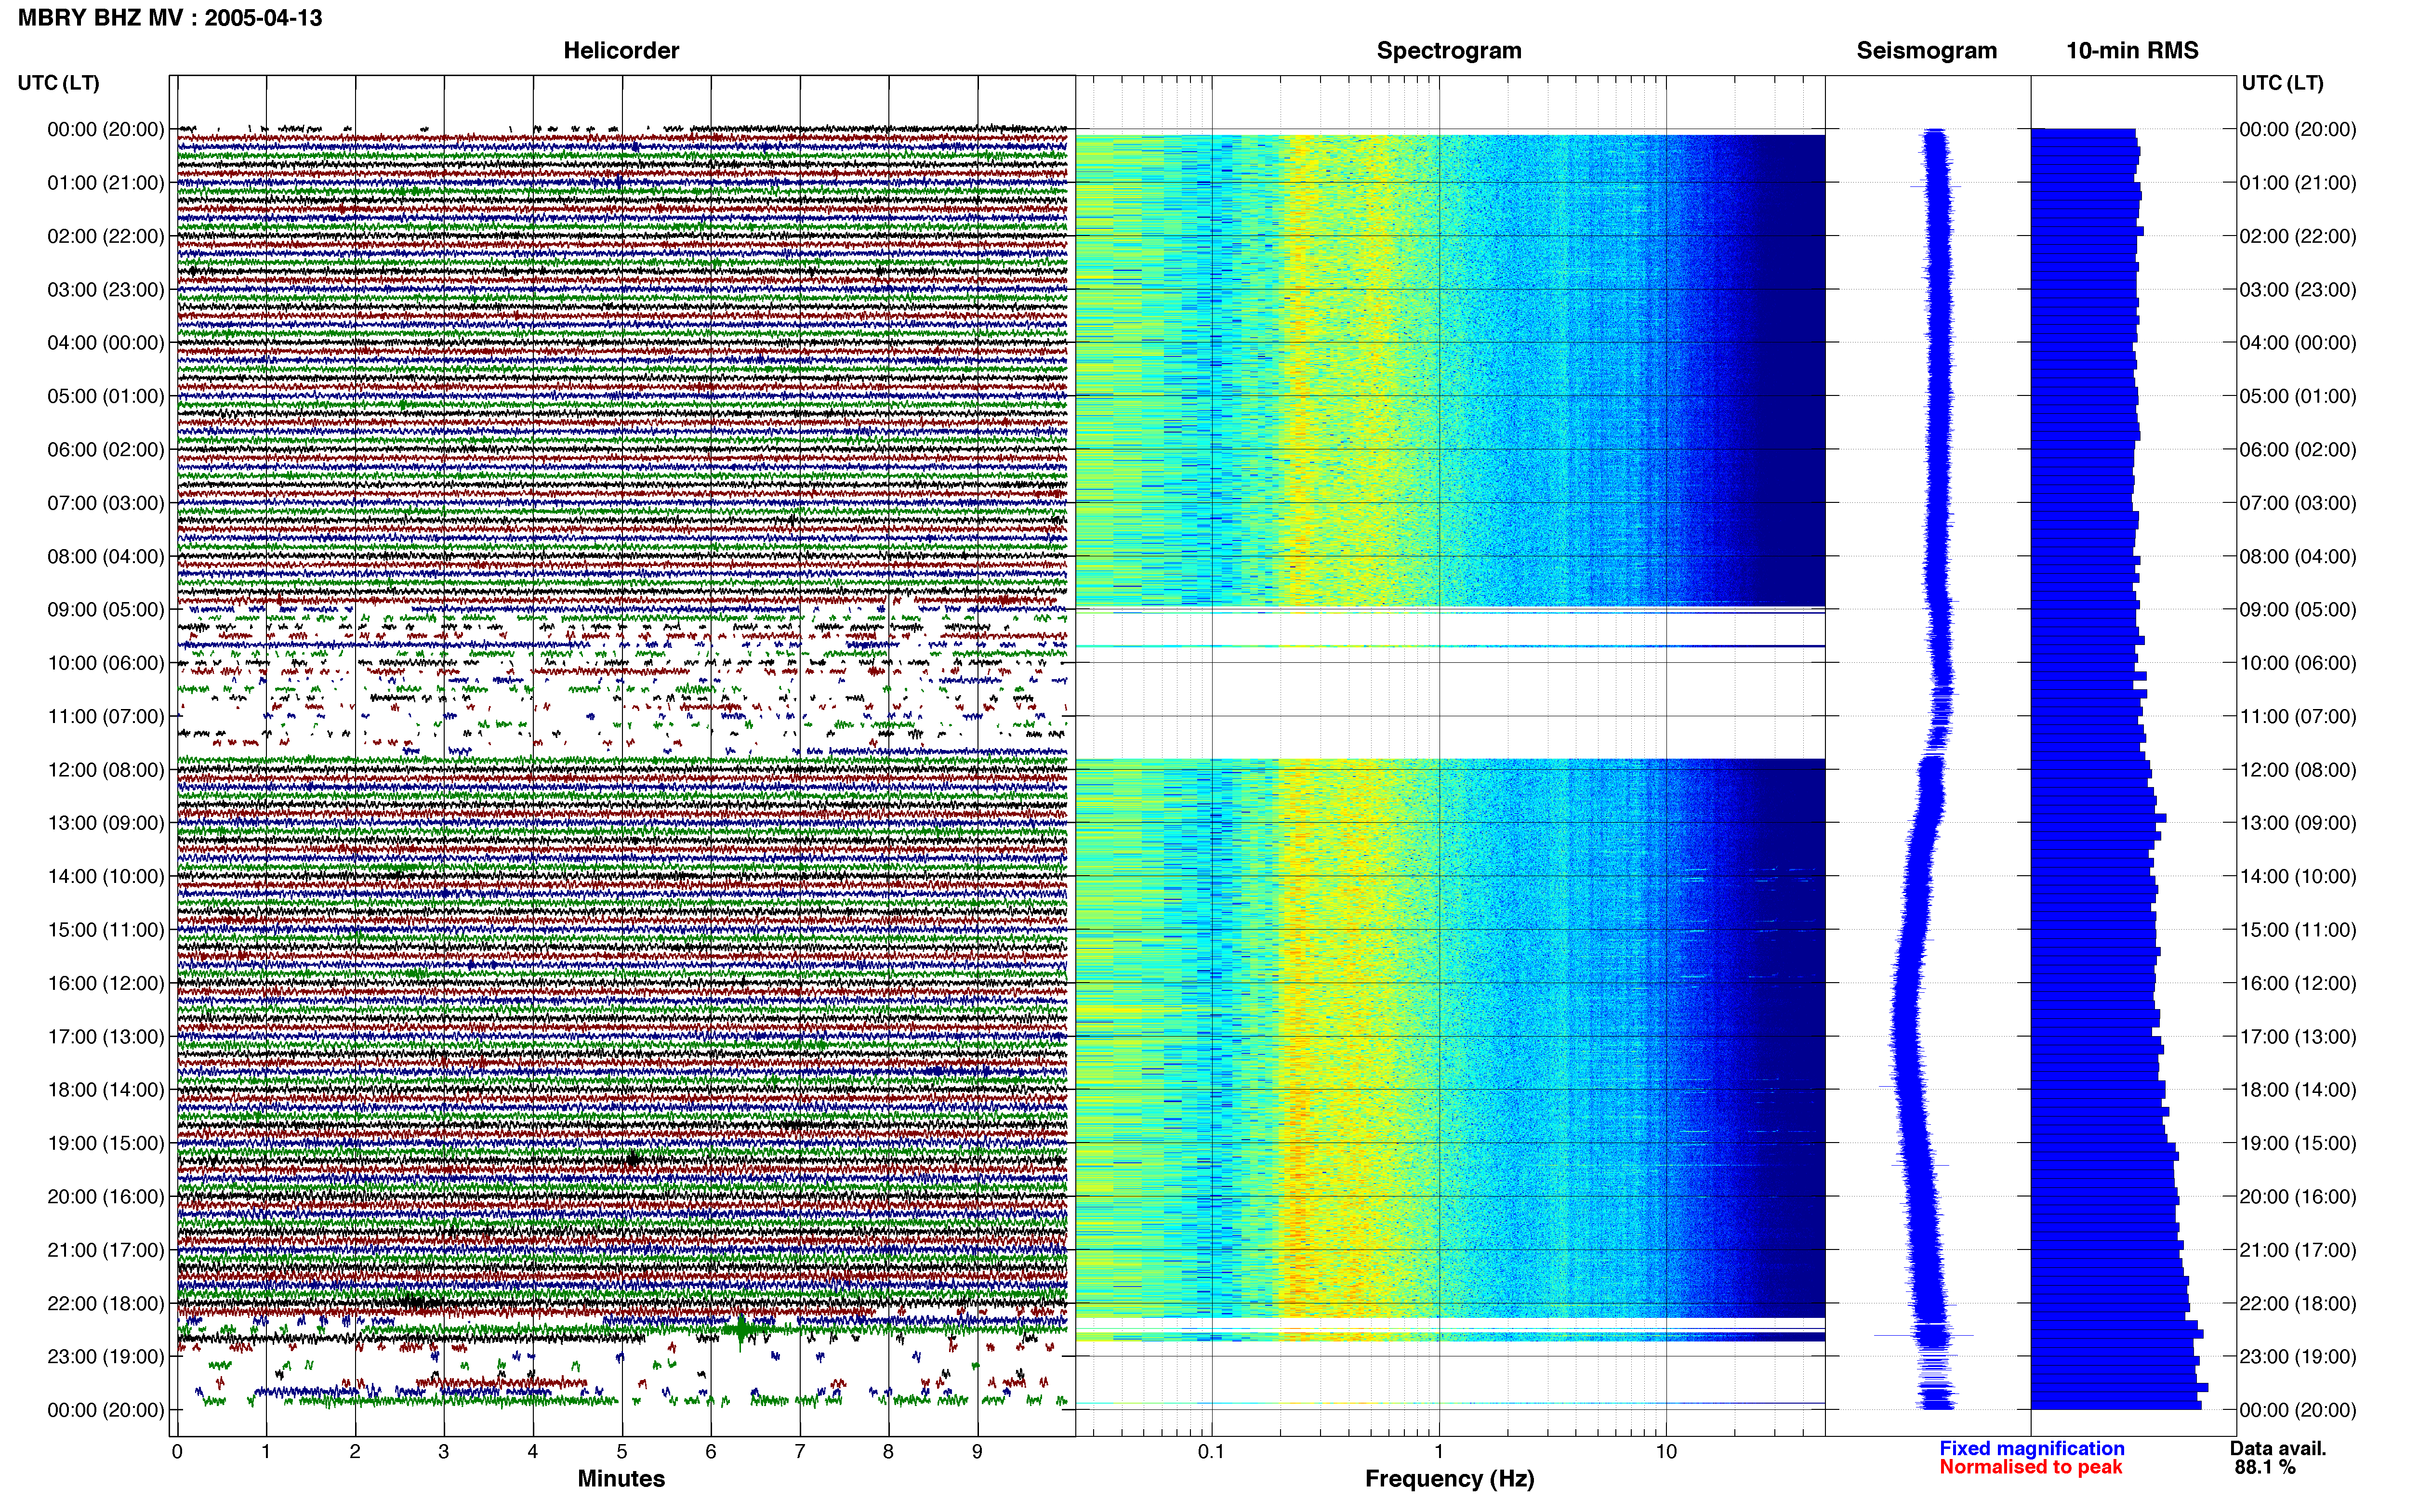Click the left '18:00 (14:00)' time label
The image size is (2418, 1512).
(106, 1090)
